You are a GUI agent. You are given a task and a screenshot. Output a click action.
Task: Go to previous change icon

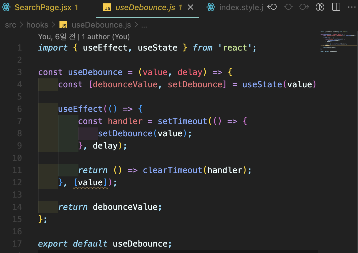coord(272,7)
